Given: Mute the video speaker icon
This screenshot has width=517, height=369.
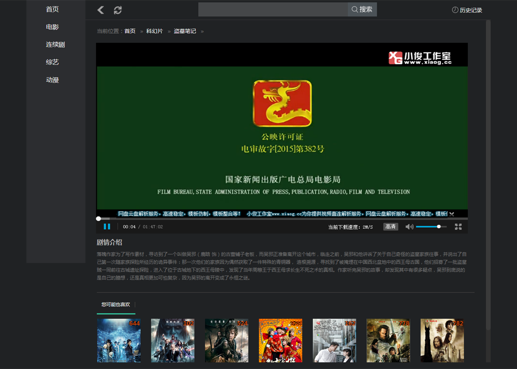Looking at the screenshot, I should pyautogui.click(x=409, y=227).
